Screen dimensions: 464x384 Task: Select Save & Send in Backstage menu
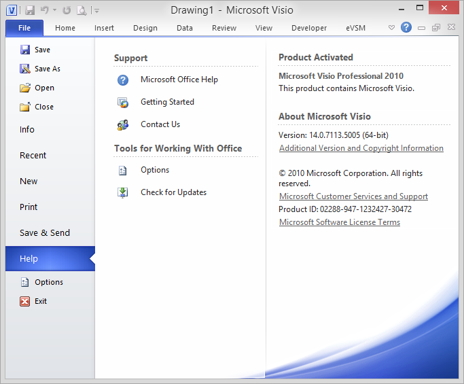[45, 232]
